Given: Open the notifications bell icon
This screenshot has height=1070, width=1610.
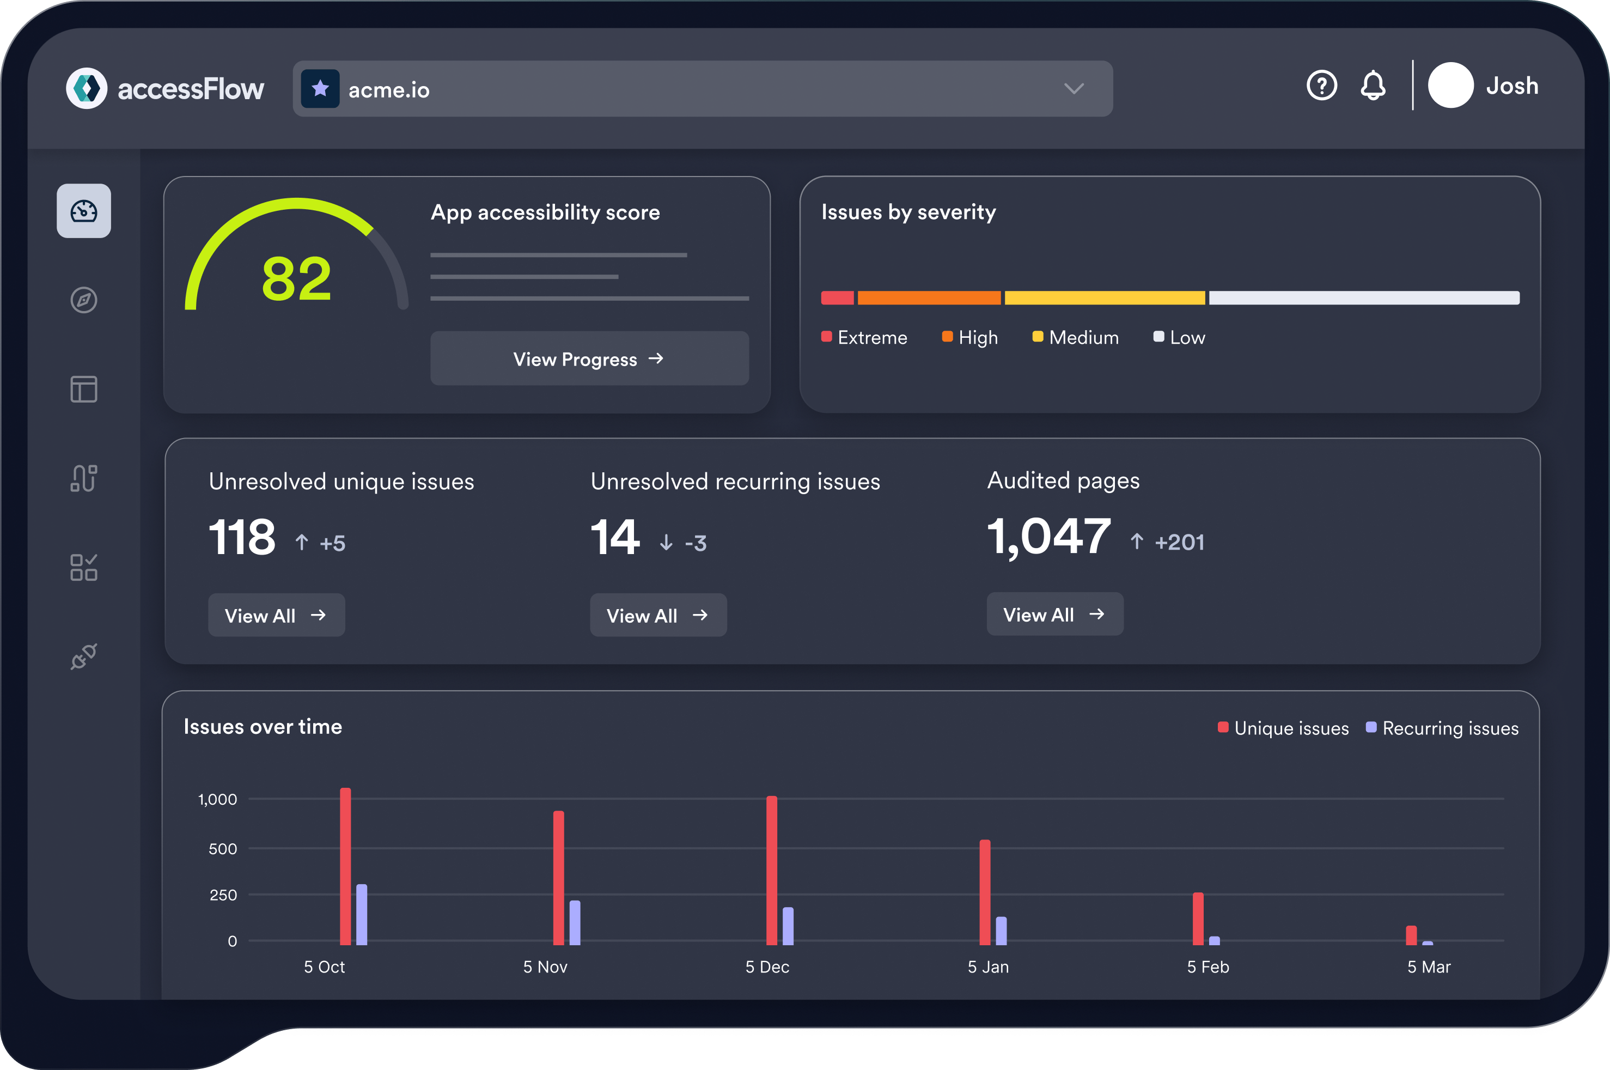Looking at the screenshot, I should click(x=1372, y=87).
